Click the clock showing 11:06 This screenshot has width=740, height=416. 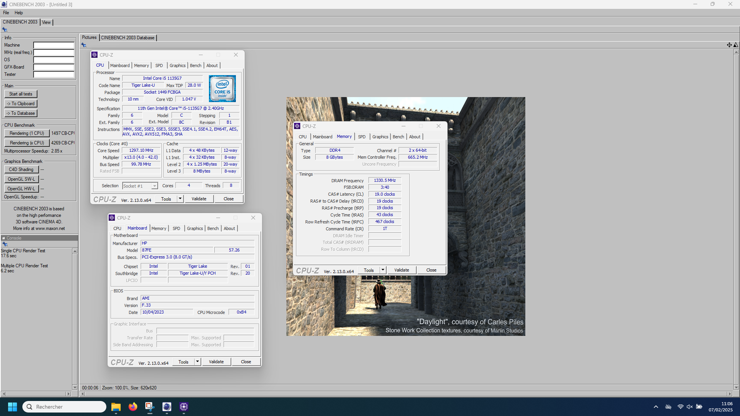pos(727,404)
